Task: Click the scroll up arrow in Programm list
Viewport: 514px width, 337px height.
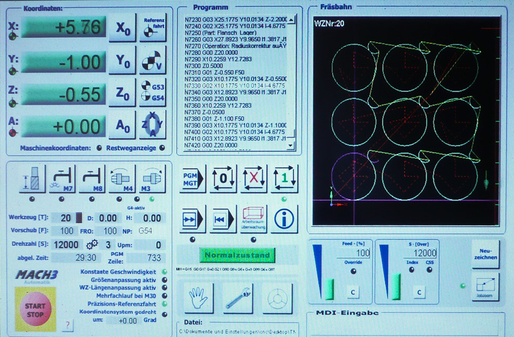Action: [x=291, y=20]
